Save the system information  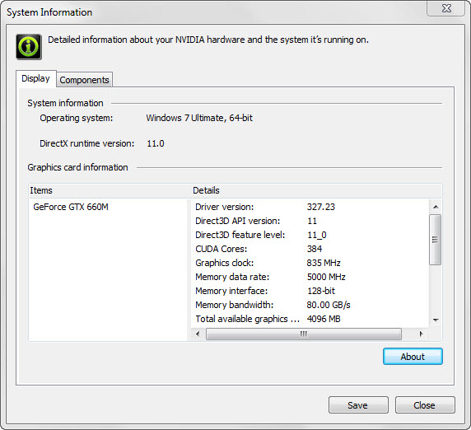pyautogui.click(x=358, y=405)
